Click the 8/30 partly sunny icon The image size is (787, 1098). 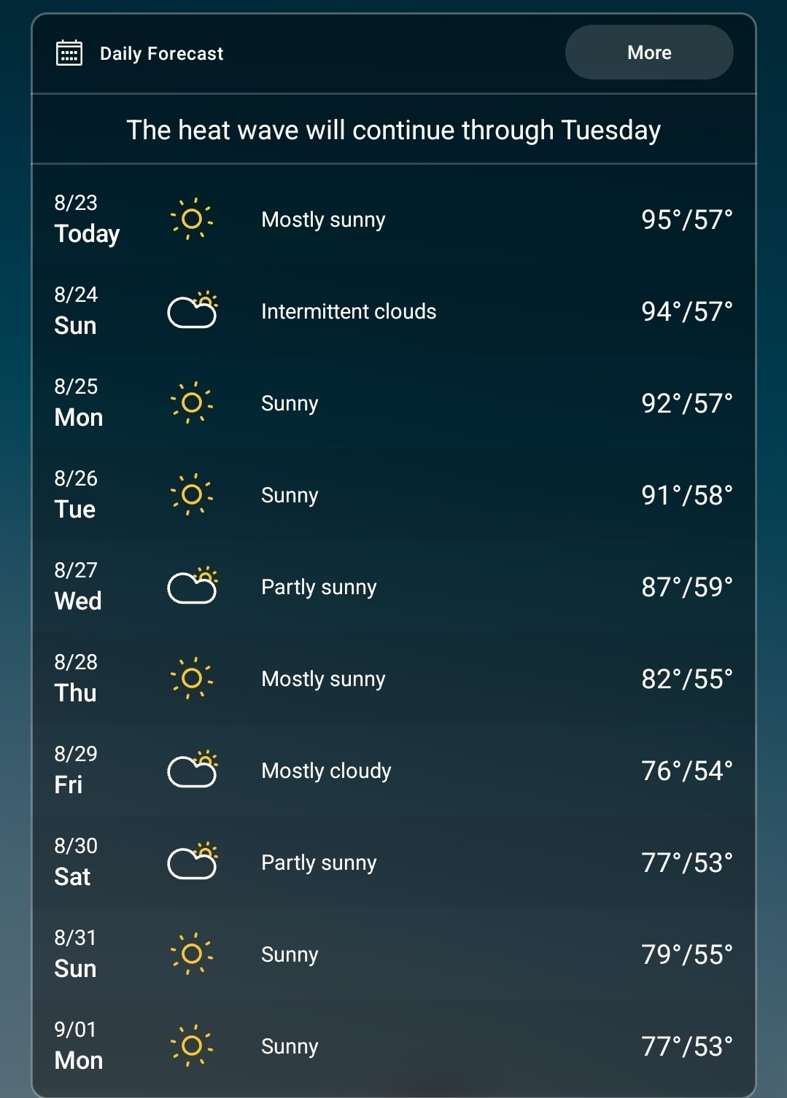click(193, 862)
